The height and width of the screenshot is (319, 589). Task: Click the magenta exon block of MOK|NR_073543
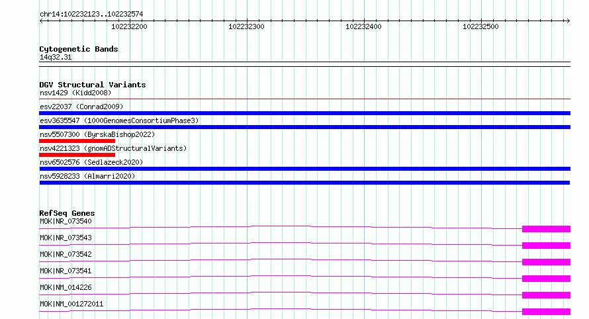click(x=546, y=246)
